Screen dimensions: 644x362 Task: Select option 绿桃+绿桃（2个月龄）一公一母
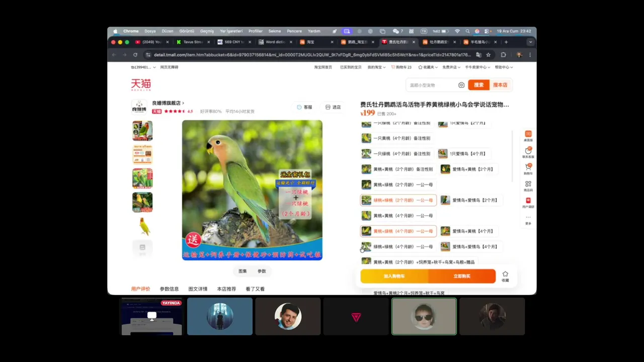coord(398,200)
